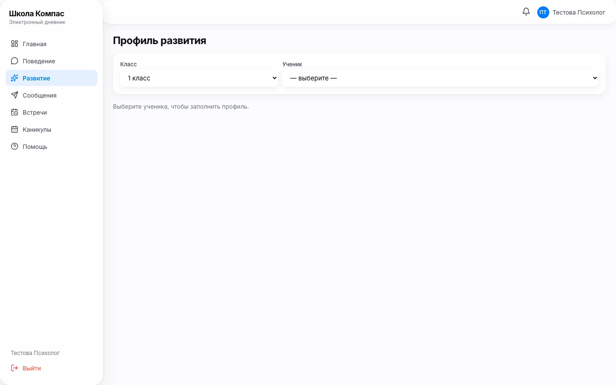Click hint text Выберите ученика, чтобы заполнить профиль

point(181,107)
